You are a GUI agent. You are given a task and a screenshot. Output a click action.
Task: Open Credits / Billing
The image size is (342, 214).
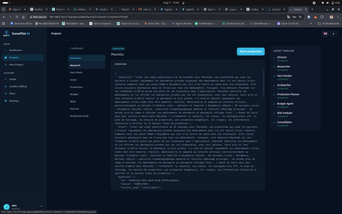(x=18, y=87)
